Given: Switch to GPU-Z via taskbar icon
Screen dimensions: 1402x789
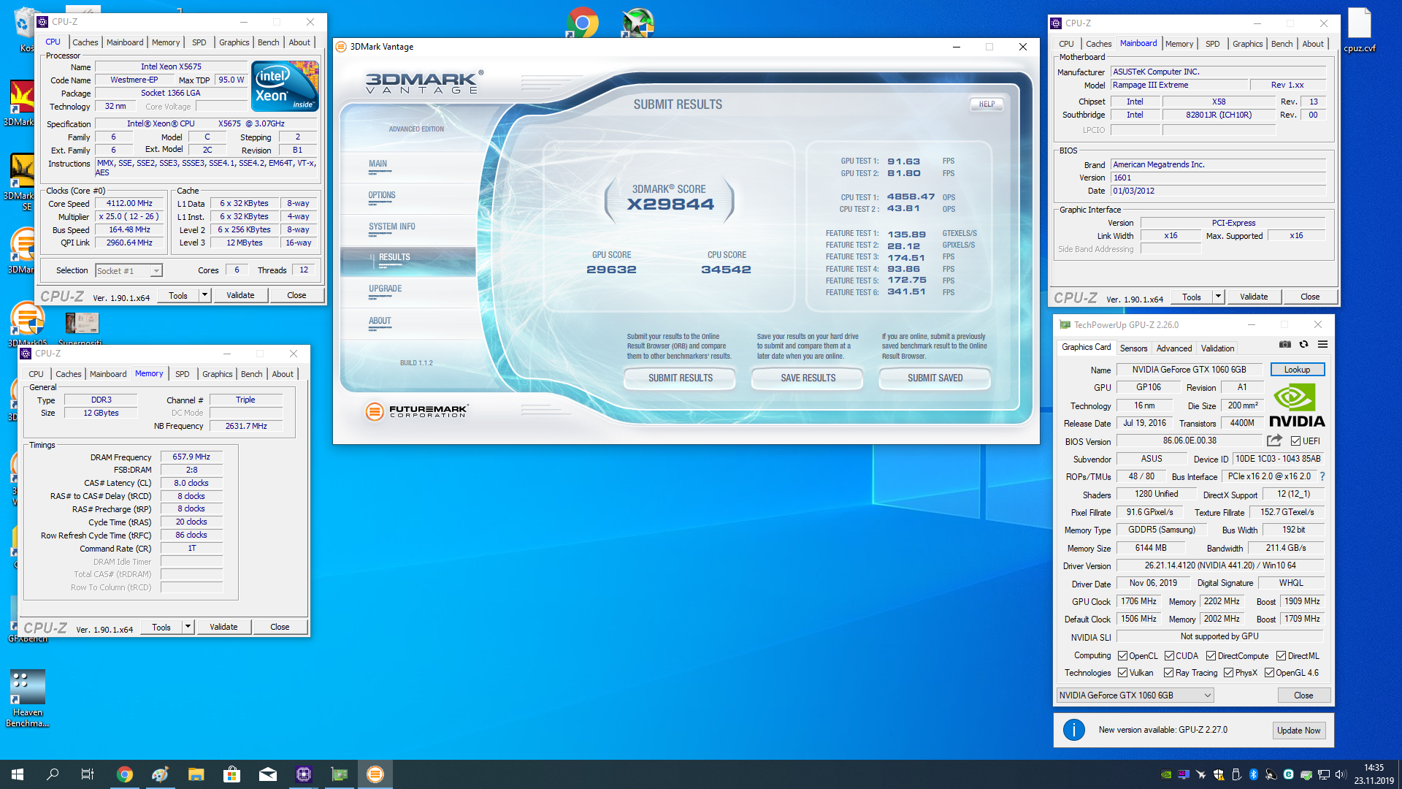Looking at the screenshot, I should click(340, 774).
